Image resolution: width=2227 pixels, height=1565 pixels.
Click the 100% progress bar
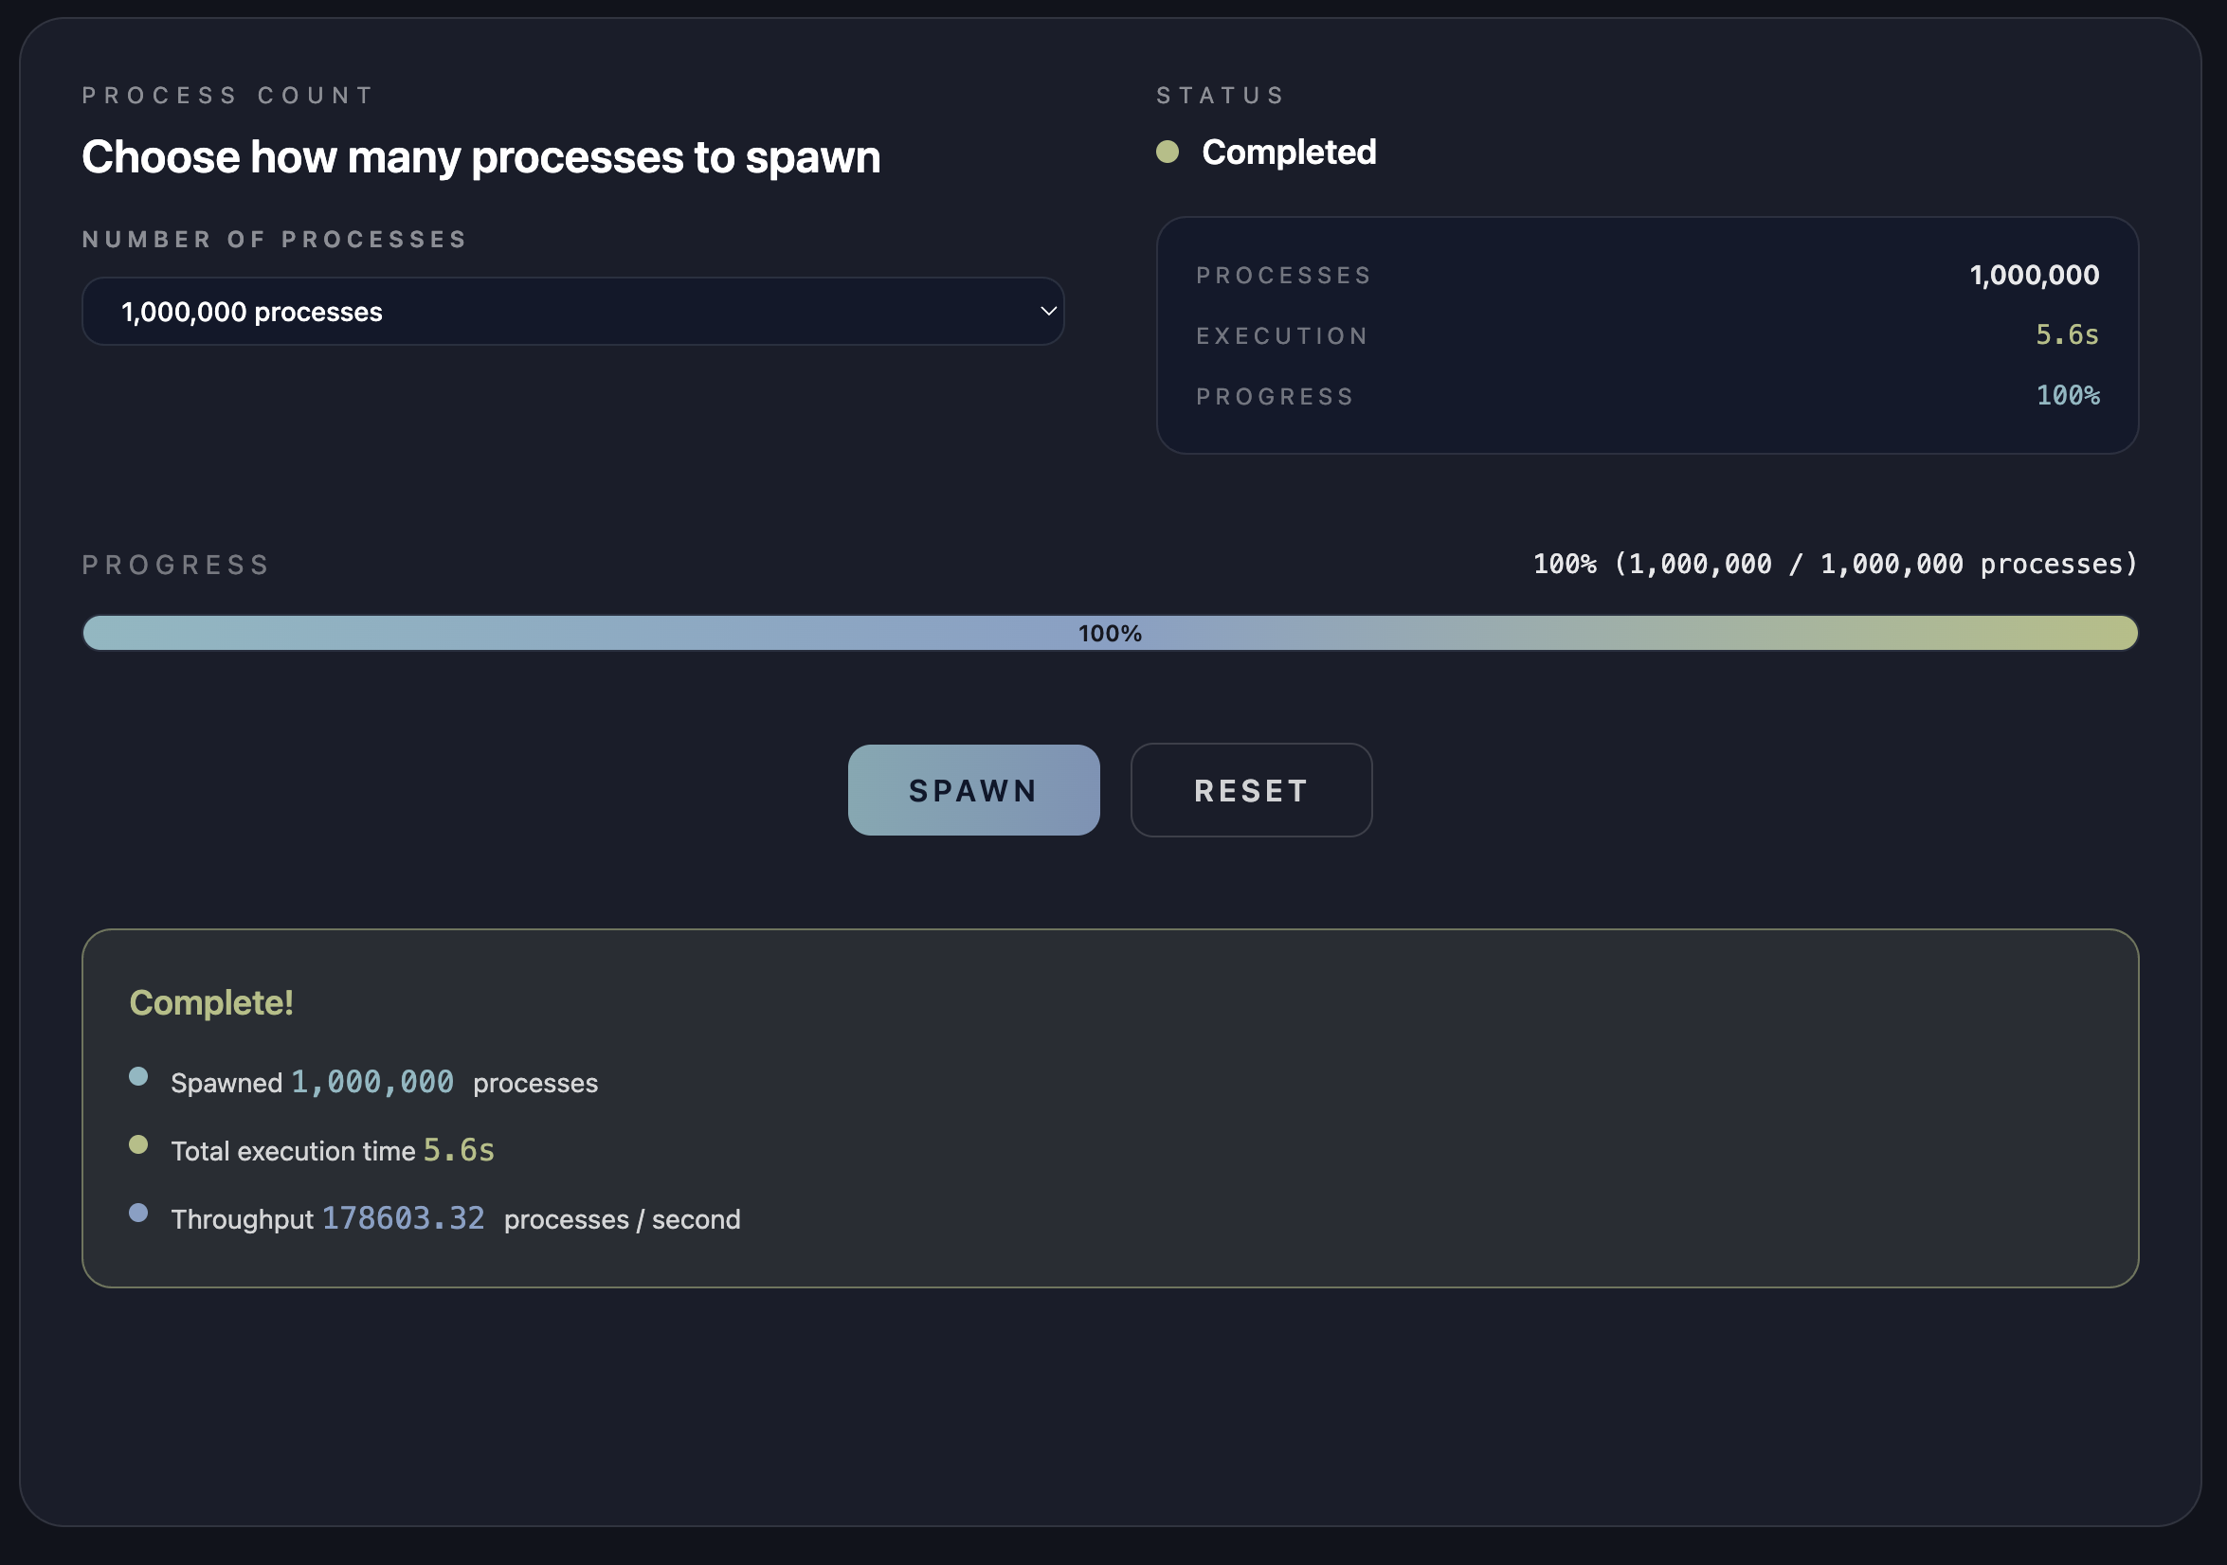pos(1110,633)
